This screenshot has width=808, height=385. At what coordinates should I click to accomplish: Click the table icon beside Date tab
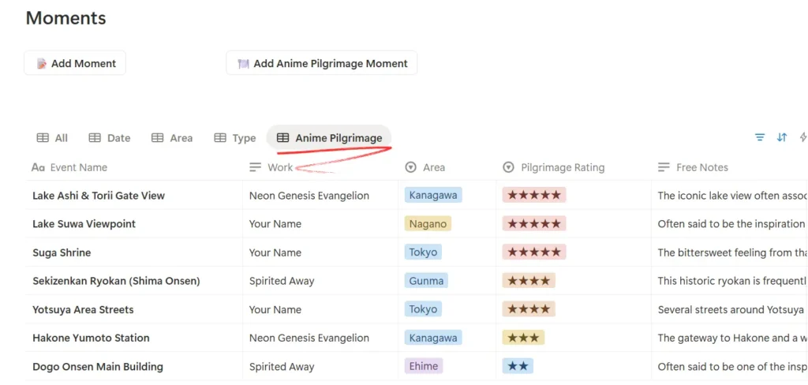coord(95,138)
